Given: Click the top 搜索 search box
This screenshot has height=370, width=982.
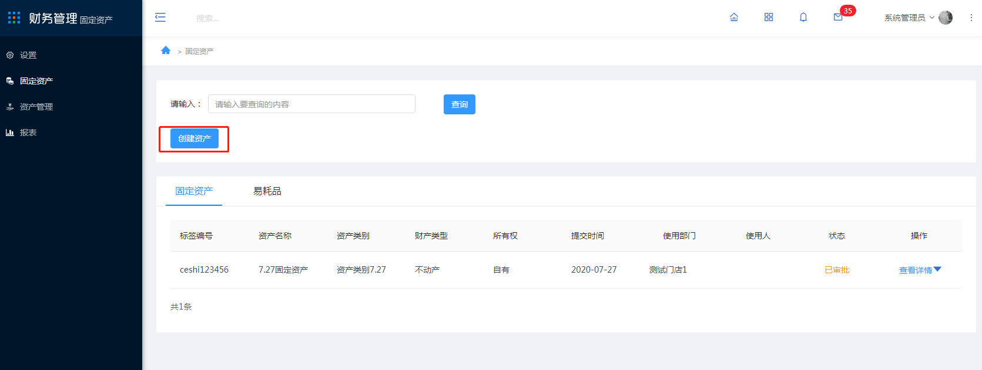Looking at the screenshot, I should tap(207, 18).
